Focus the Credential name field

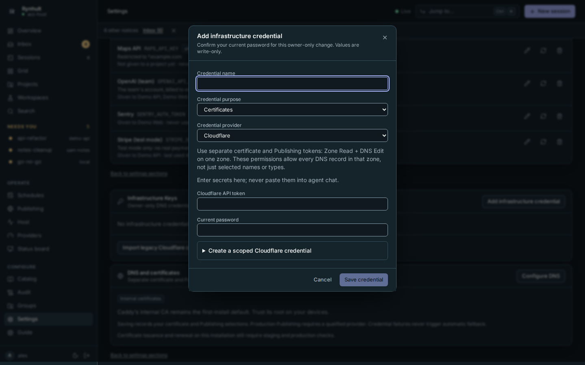(x=292, y=84)
